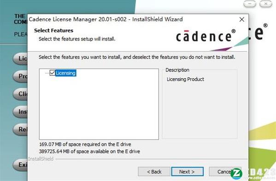Select the highlighted Licensing tree item
Image resolution: width=276 pixels, height=181 pixels.
pos(65,73)
